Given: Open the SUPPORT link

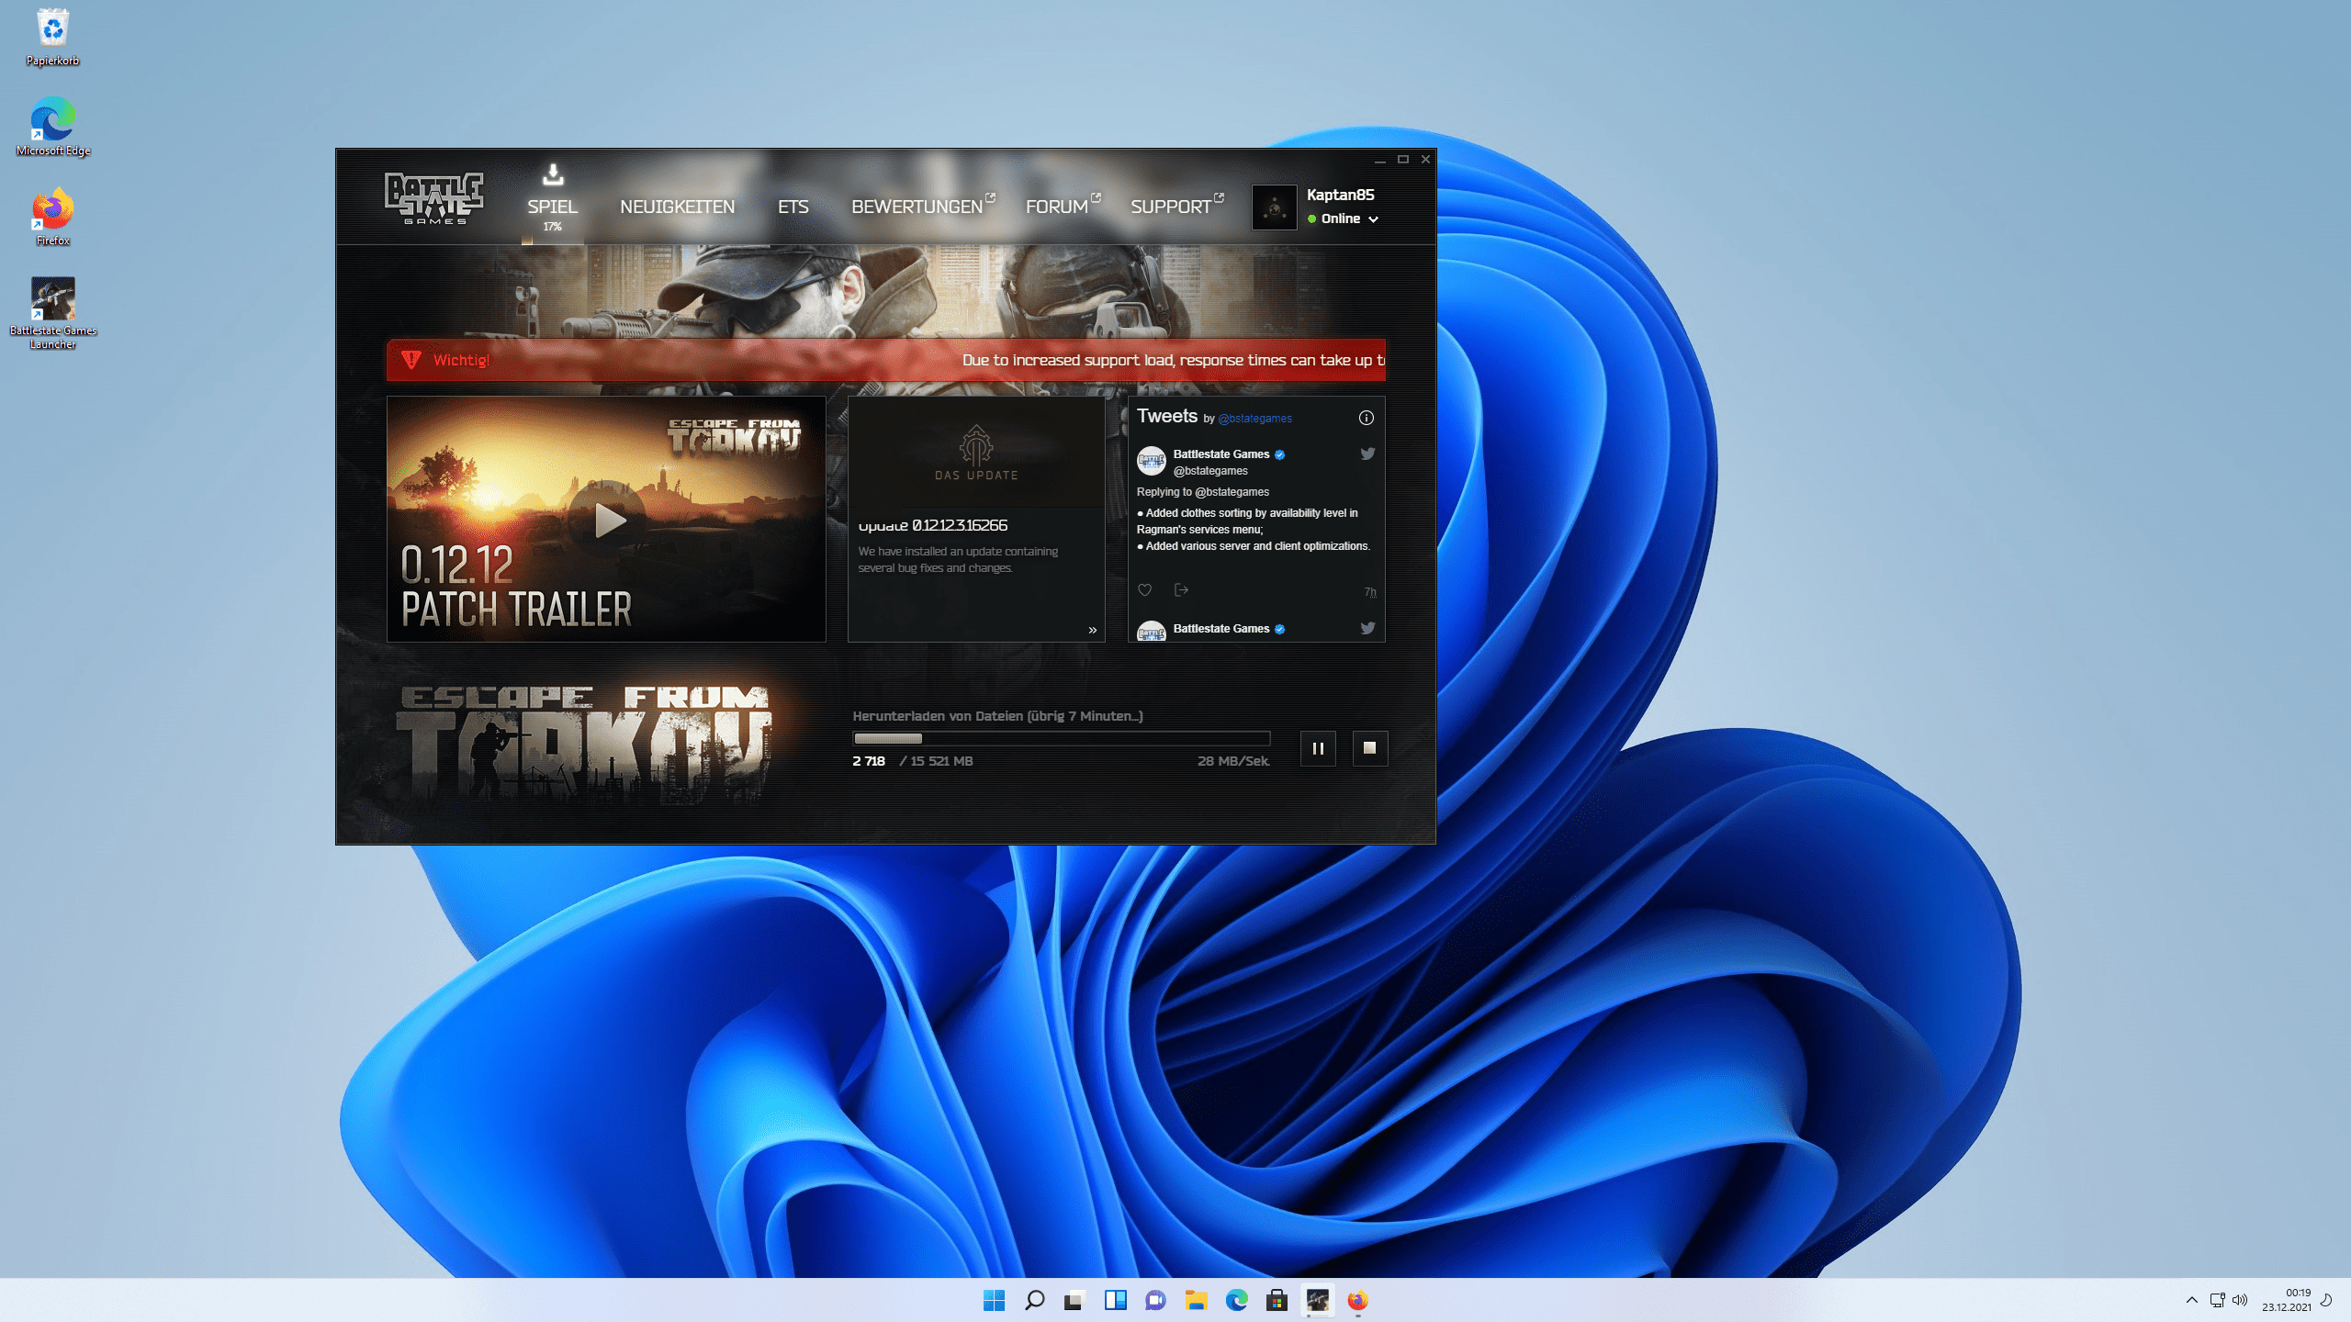Looking at the screenshot, I should [1175, 206].
